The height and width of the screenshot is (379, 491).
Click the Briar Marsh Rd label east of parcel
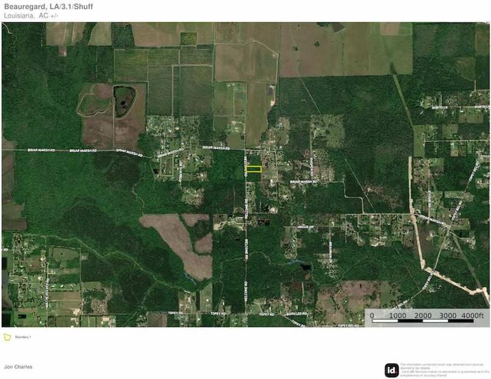click(303, 181)
